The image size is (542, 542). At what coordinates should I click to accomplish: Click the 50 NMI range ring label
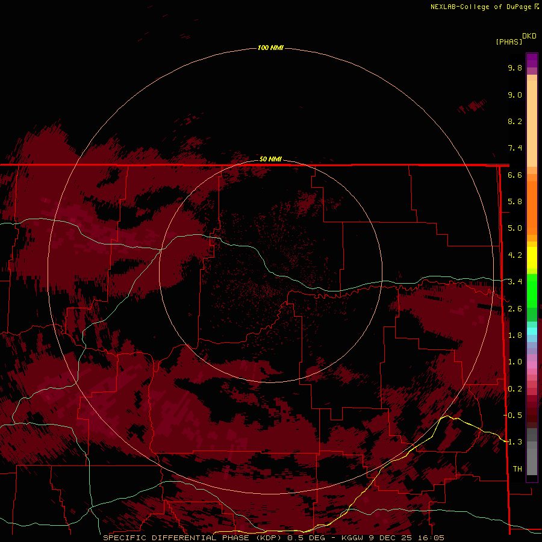click(270, 159)
